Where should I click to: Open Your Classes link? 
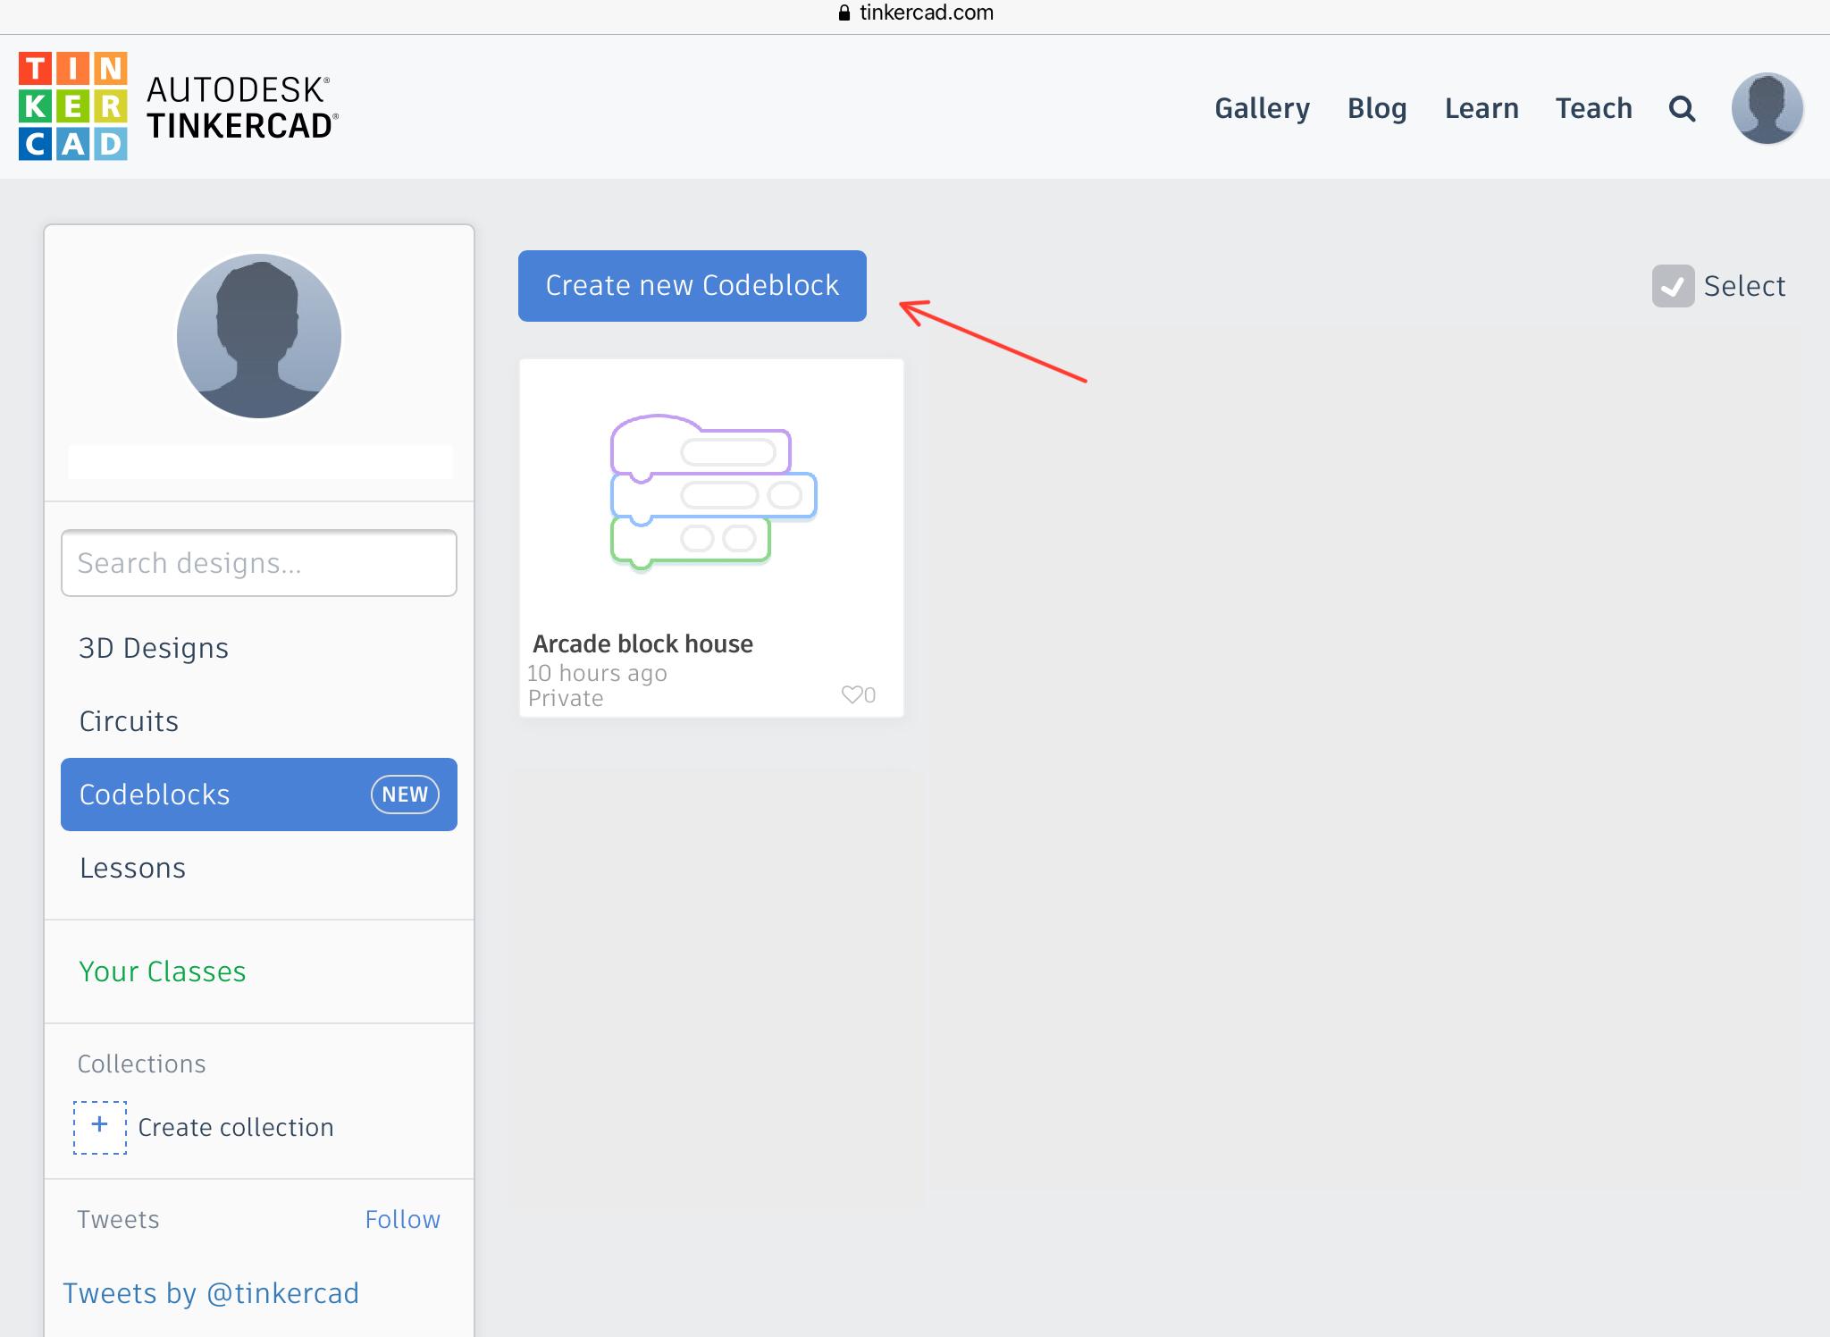[x=163, y=971]
